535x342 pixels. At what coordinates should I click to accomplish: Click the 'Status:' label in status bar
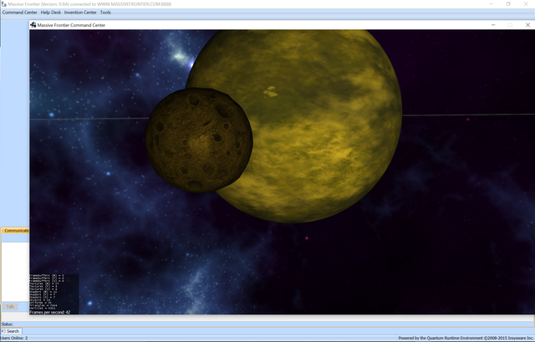(8, 324)
